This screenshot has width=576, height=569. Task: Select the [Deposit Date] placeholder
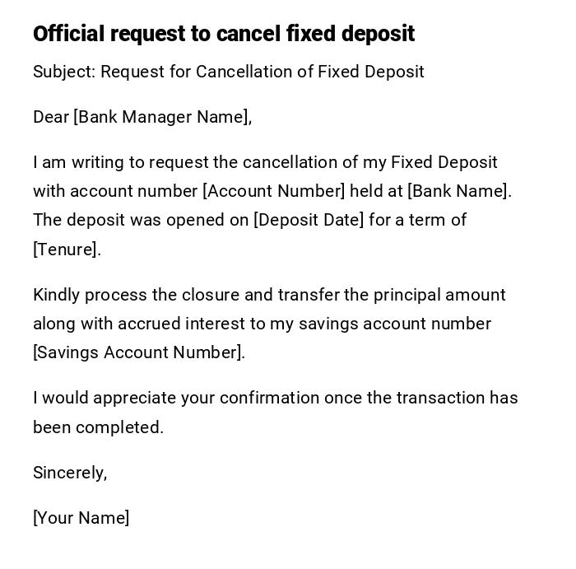(309, 220)
